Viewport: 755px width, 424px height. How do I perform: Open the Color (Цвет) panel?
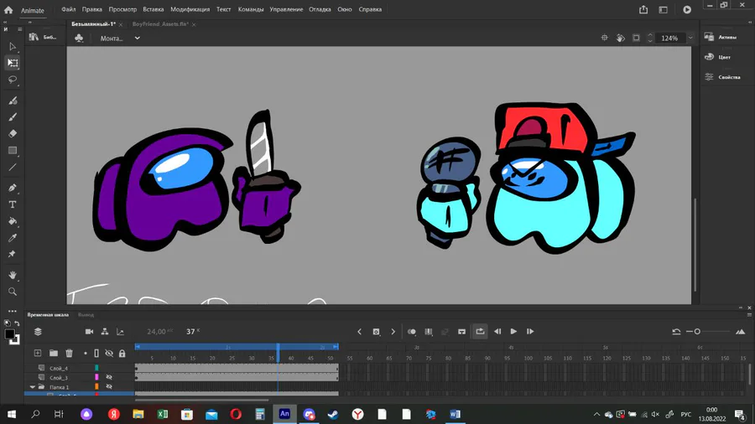coord(717,57)
